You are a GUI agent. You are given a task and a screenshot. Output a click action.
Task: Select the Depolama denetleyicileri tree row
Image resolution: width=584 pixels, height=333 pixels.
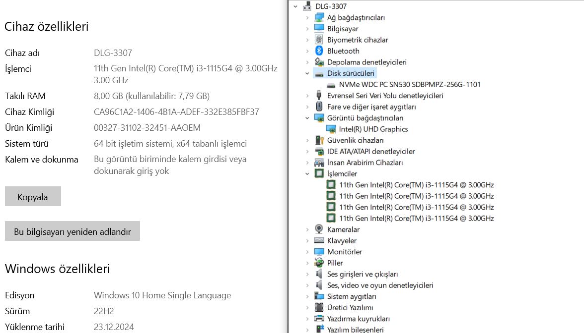point(366,62)
